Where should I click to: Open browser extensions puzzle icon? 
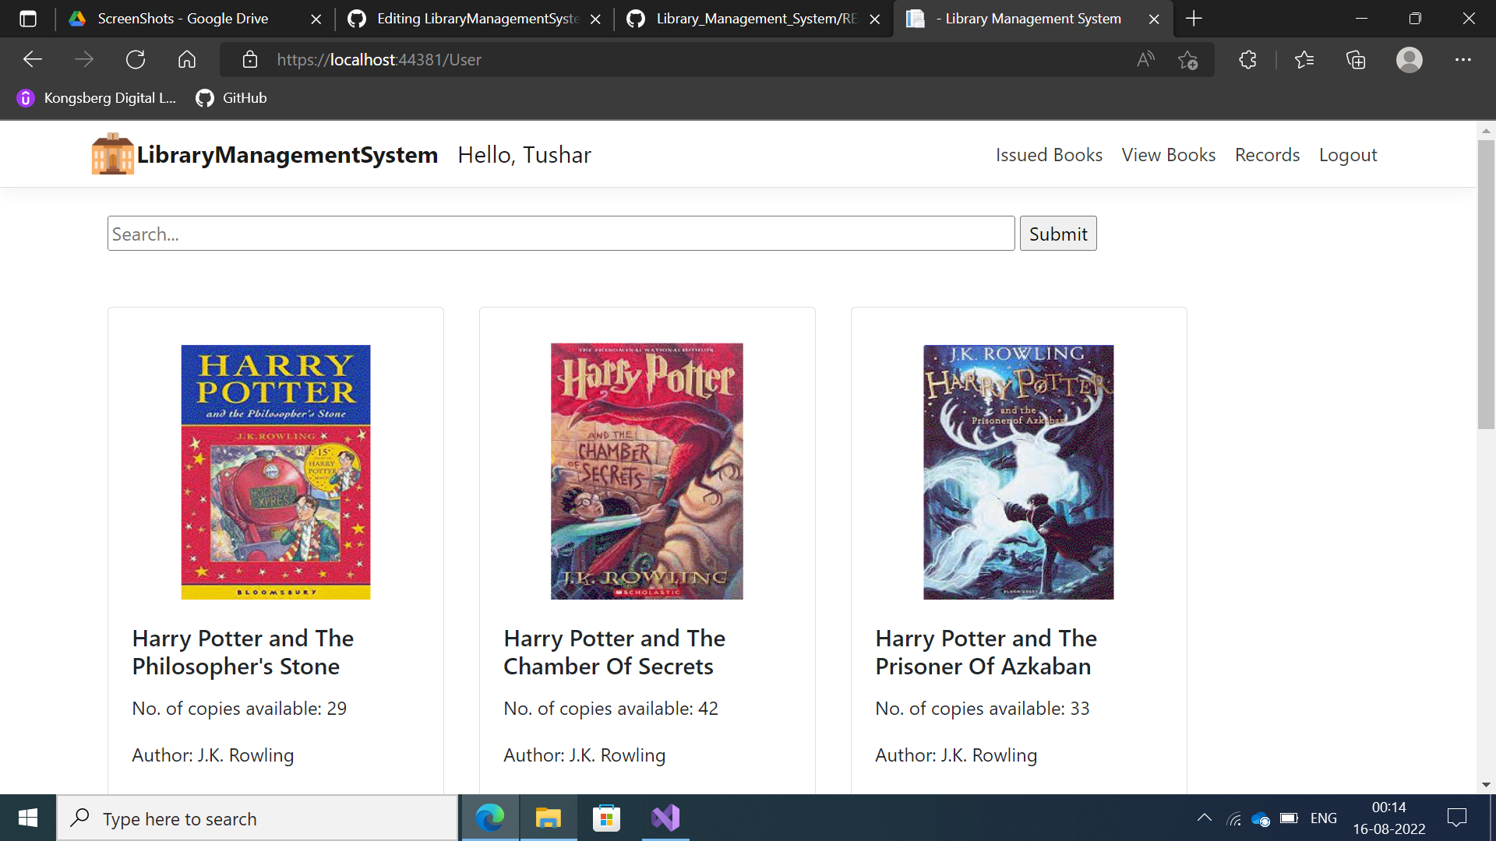1247,60
